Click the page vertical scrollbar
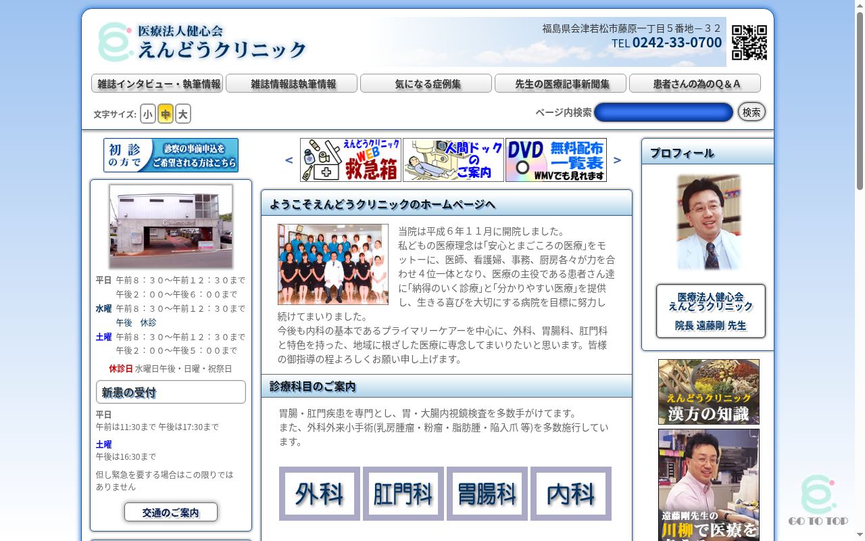This screenshot has width=865, height=541. (860, 270)
